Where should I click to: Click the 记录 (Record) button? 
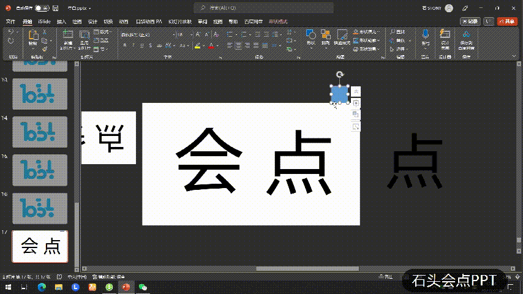[x=469, y=21]
